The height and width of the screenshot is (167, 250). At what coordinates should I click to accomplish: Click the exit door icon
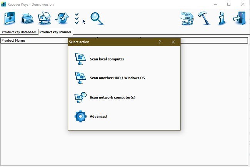point(239,18)
